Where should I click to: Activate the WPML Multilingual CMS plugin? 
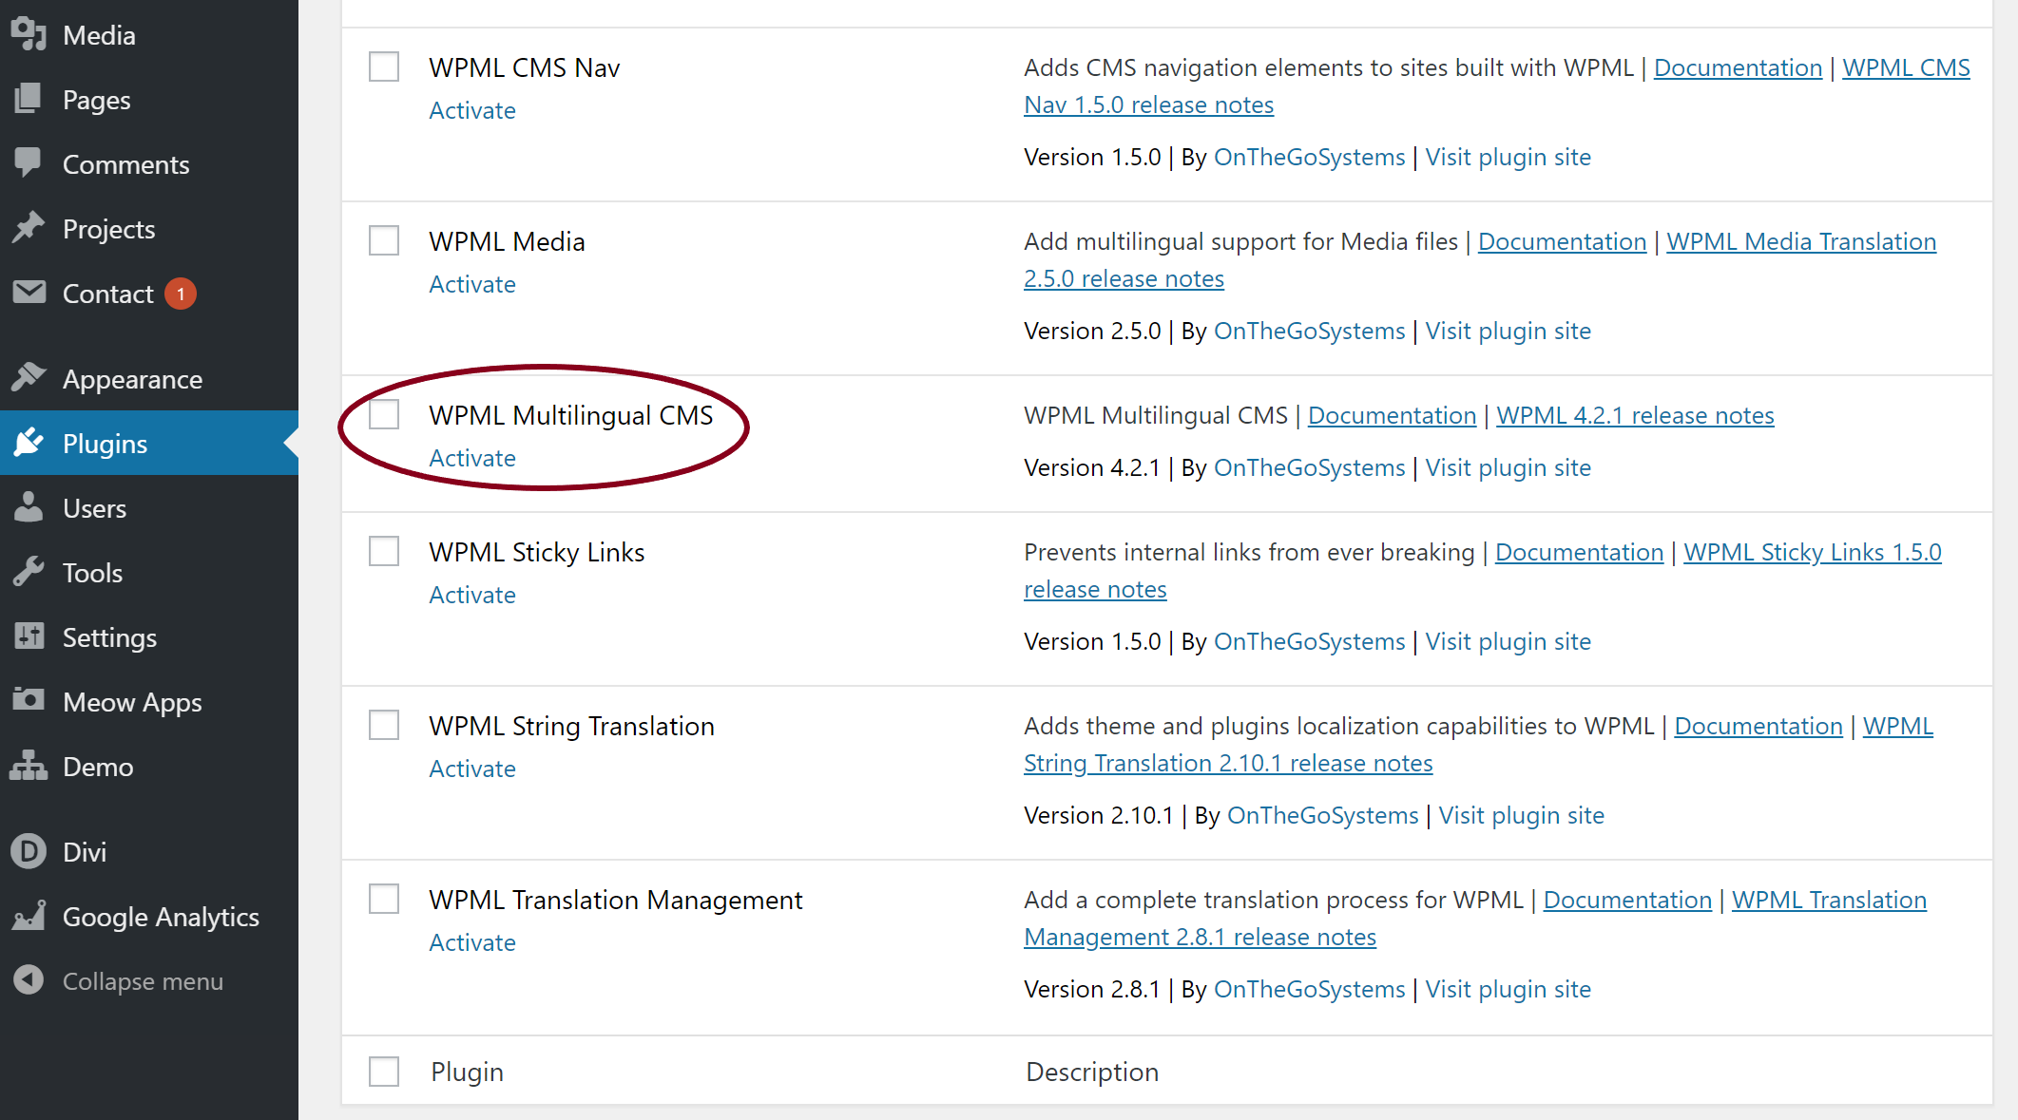[x=472, y=458]
